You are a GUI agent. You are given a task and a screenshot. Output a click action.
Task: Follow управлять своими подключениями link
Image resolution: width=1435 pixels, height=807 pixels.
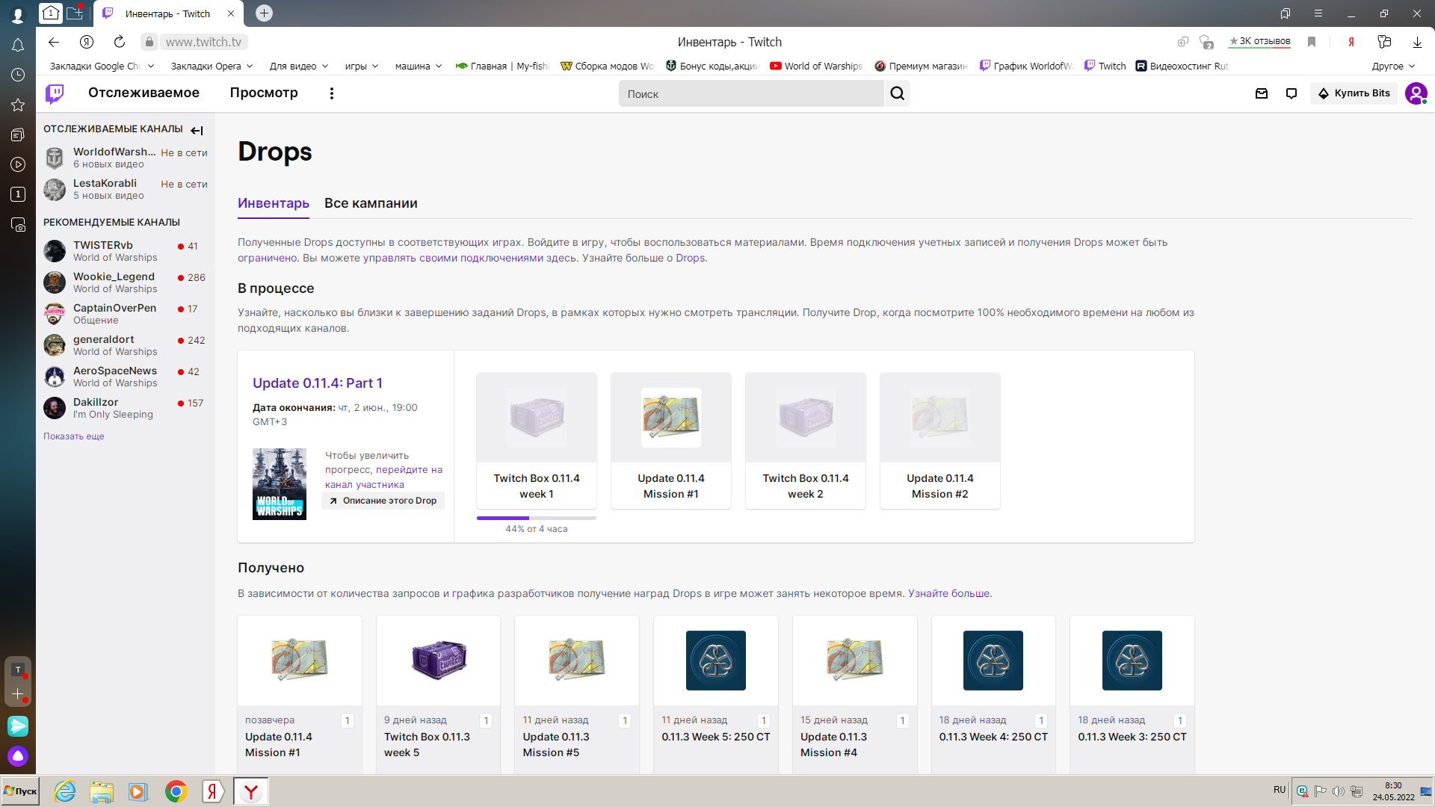(x=453, y=258)
